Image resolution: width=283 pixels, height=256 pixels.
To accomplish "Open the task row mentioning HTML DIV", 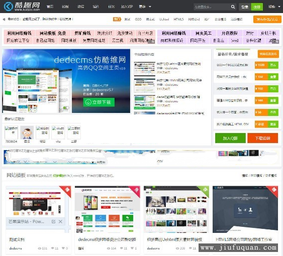I will tap(247, 124).
